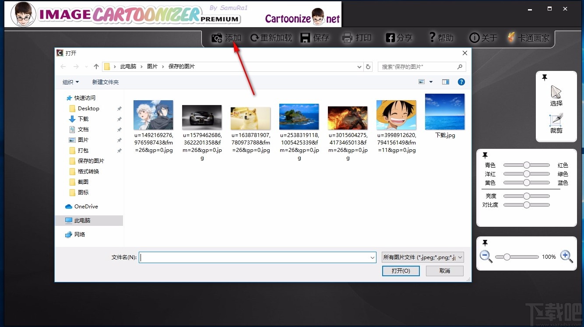Select the 选择 arrow tool

point(556,96)
